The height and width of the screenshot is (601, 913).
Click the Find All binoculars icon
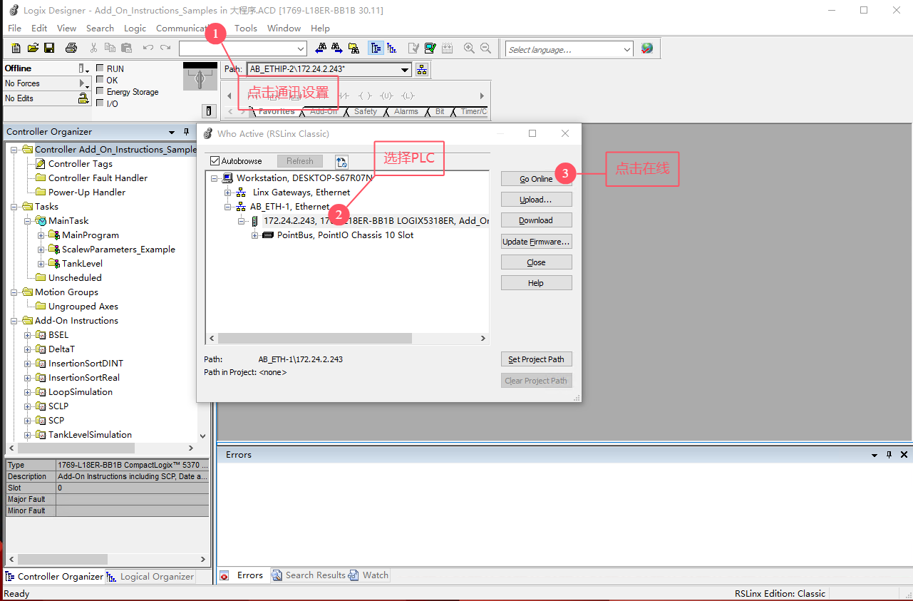tap(354, 48)
